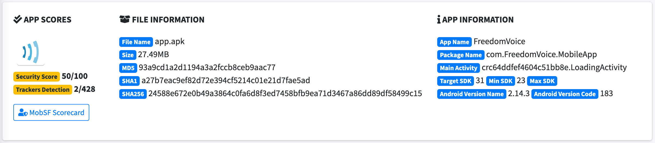Screen dimensions: 655x143
Task: Click the MD5 label badge
Action: click(x=128, y=68)
